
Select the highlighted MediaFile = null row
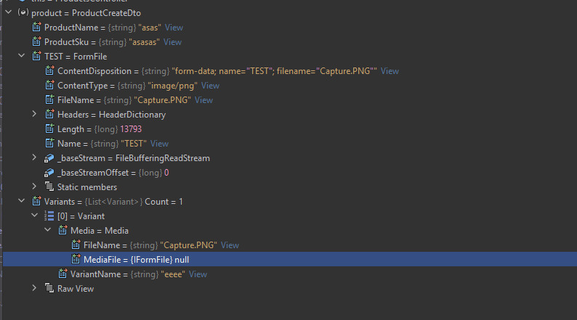[x=290, y=259]
